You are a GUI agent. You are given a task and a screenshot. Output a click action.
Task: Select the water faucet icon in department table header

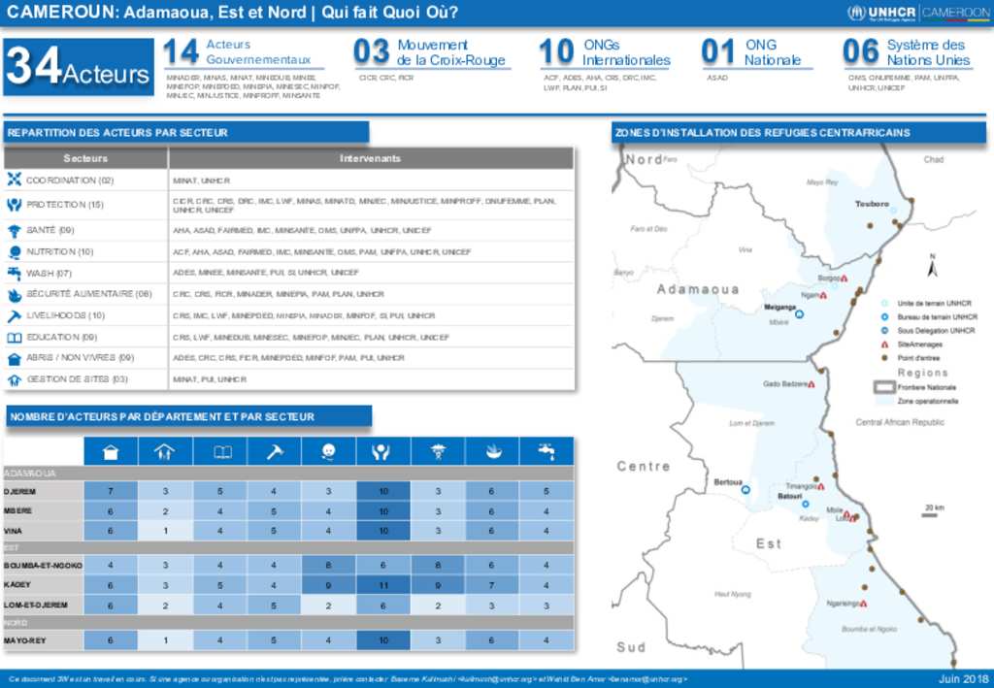coord(547,451)
